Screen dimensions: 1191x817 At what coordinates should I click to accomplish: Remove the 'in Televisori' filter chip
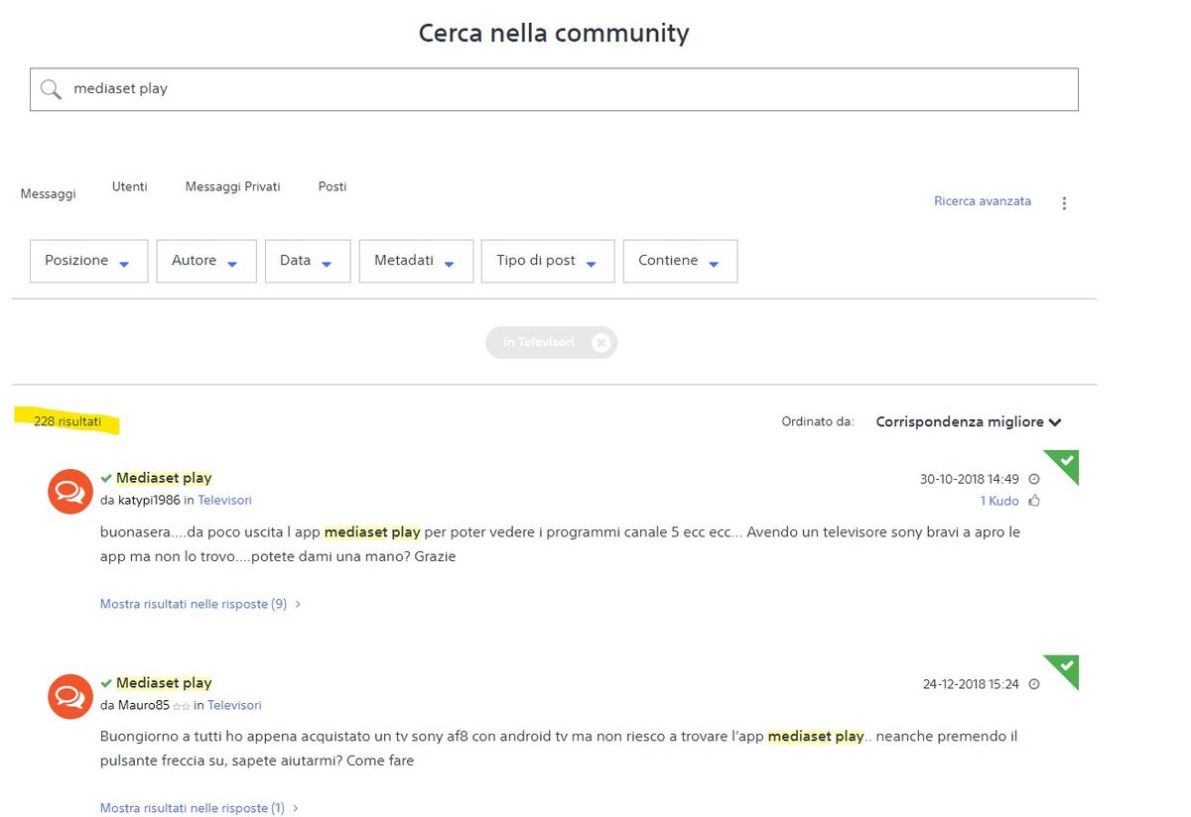tap(600, 343)
